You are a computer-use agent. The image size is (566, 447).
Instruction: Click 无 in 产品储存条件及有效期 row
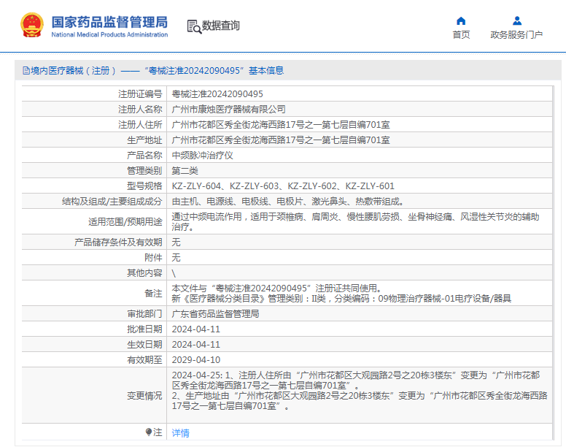[176, 242]
